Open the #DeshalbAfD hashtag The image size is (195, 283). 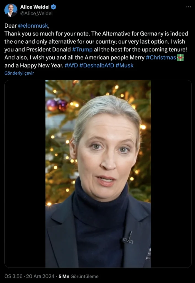tap(97, 65)
